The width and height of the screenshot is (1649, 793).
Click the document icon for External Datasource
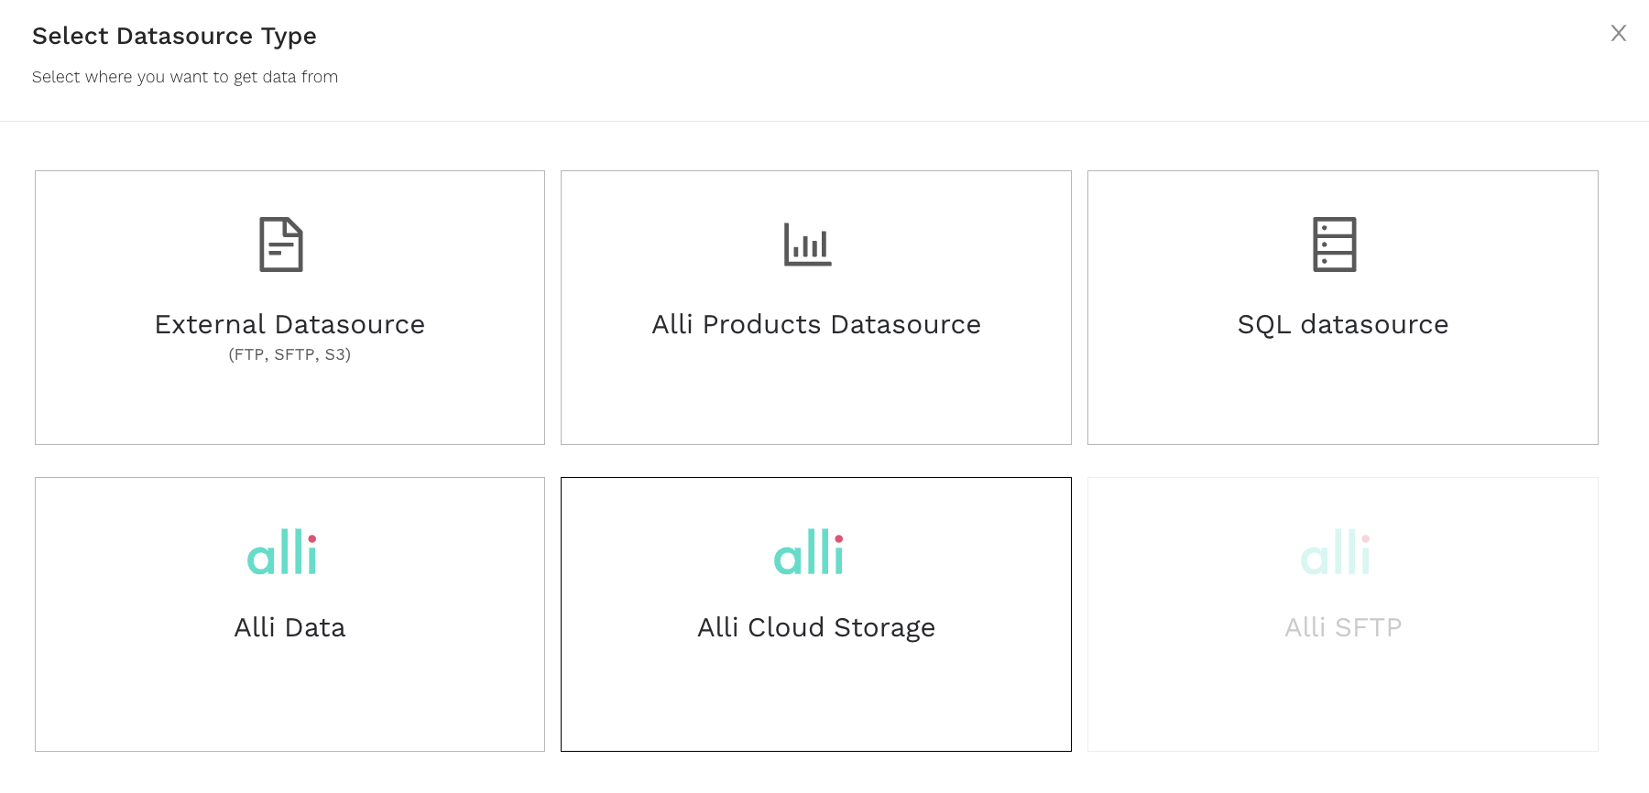(x=281, y=244)
